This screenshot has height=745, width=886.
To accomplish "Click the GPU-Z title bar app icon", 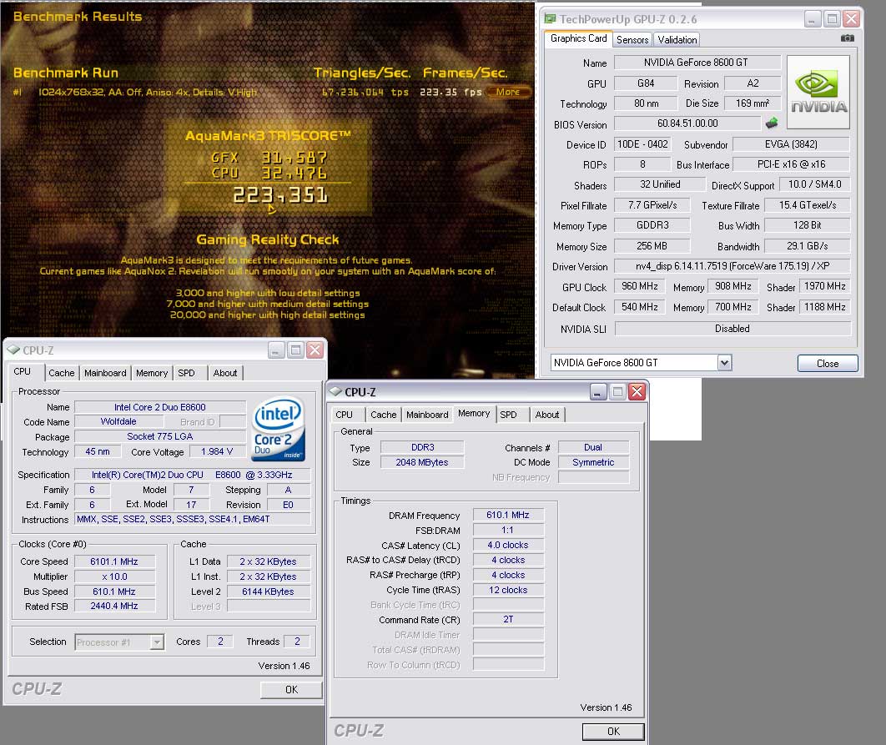I will click(550, 18).
